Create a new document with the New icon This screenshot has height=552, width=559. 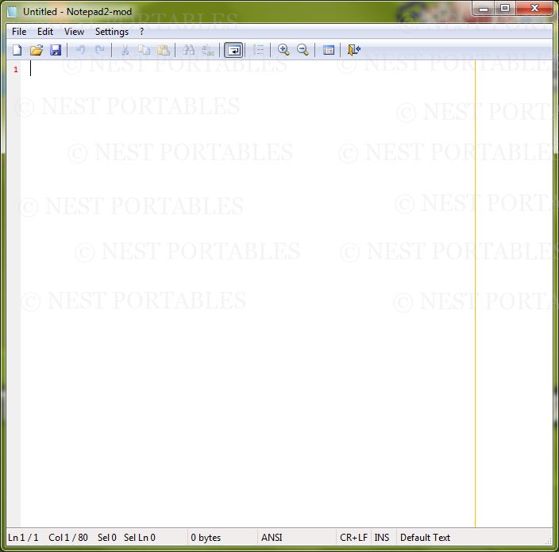point(17,50)
